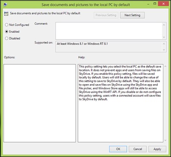Click the Comment box scroll down arrow
171x157 pixels.
click(164, 37)
